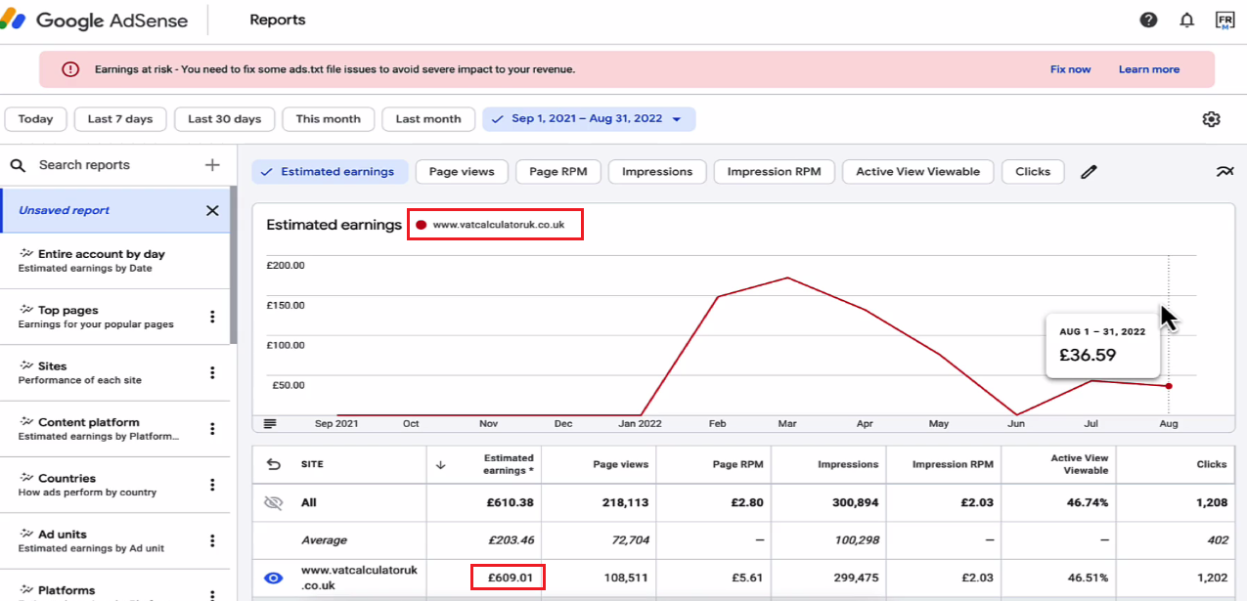
Task: Sort by the Impressions column header
Action: [x=848, y=464]
